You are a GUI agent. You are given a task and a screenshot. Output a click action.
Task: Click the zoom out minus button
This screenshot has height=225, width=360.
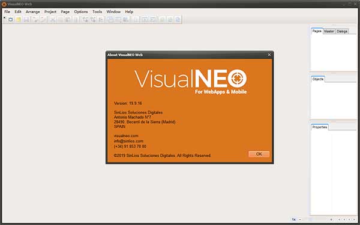click(300, 220)
